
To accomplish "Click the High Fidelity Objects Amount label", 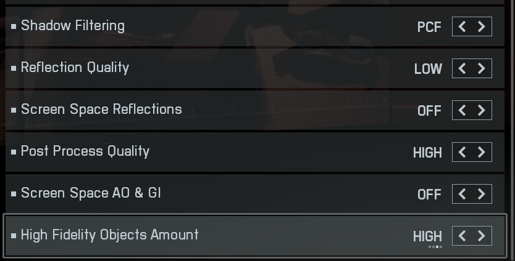I will 110,235.
